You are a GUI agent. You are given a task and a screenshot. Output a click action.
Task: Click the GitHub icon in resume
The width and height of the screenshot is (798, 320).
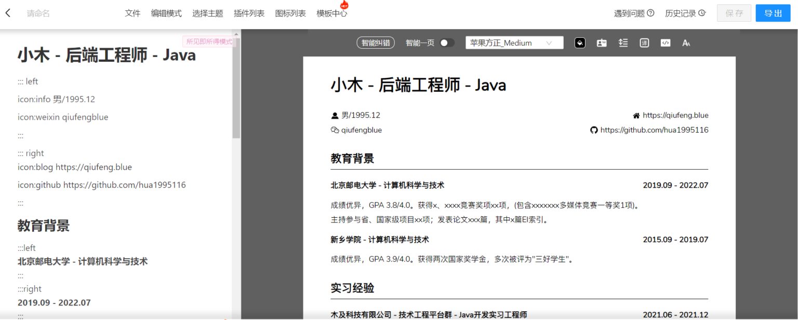pos(594,130)
